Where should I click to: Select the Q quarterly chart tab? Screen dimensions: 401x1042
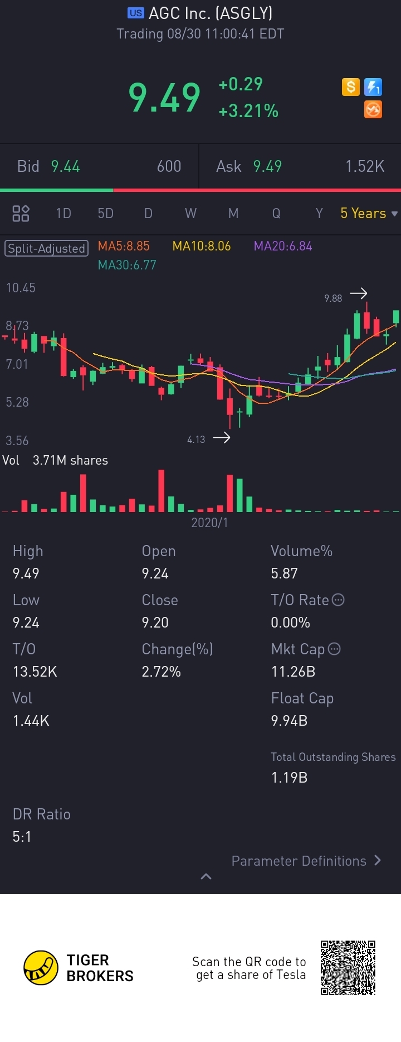tap(276, 213)
